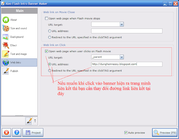Click the dunghennessy.blogspot.com URL field

[x=127, y=64]
